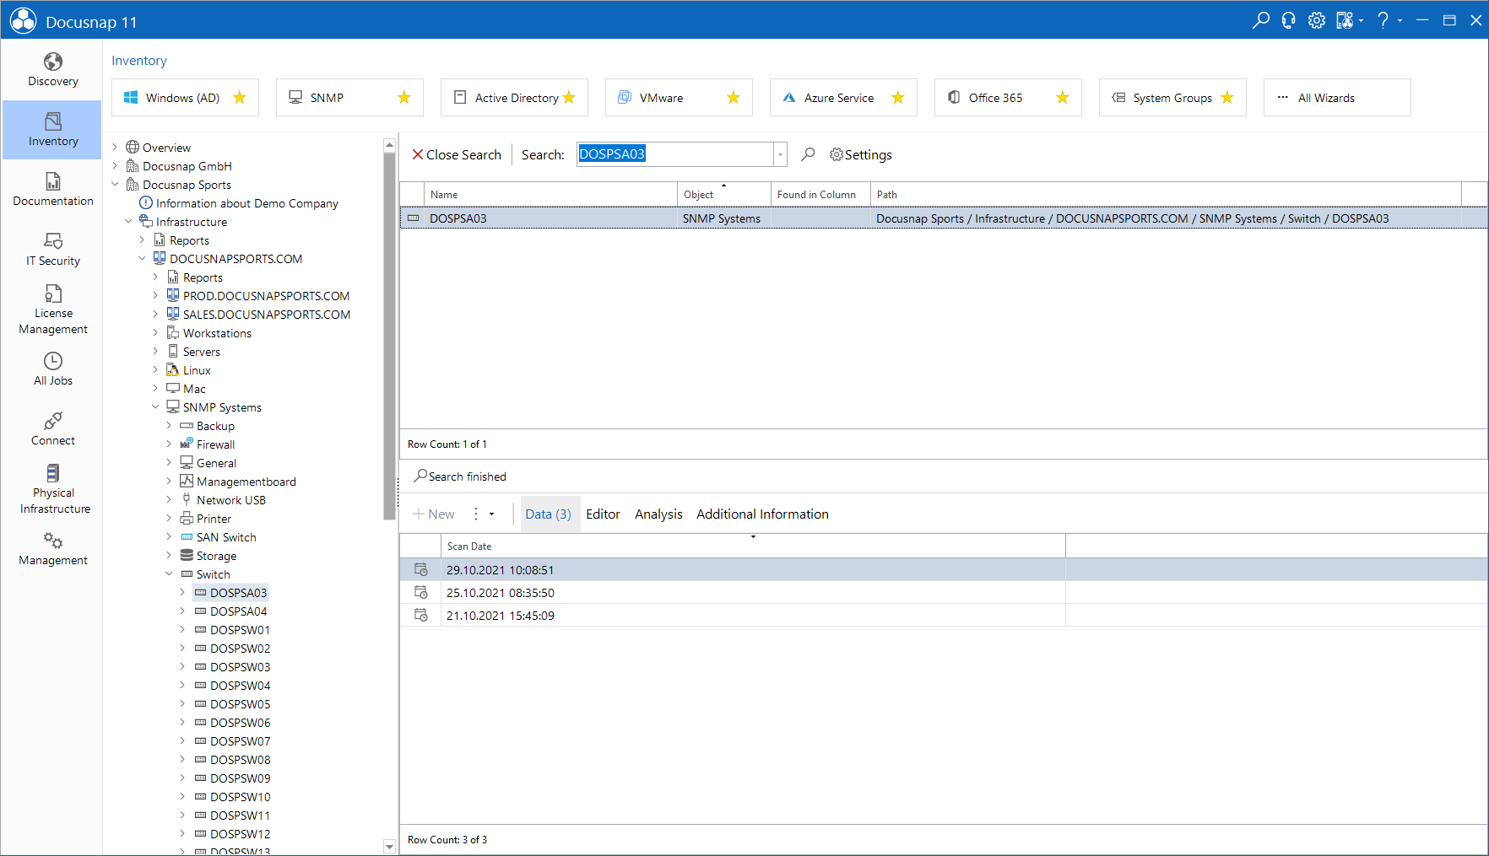Open Physical Infrastructure section
Image resolution: width=1489 pixels, height=856 pixels.
[52, 489]
